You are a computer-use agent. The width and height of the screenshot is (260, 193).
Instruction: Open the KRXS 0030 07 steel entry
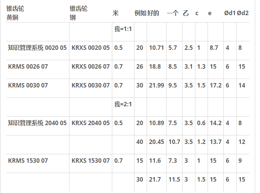point(90,86)
